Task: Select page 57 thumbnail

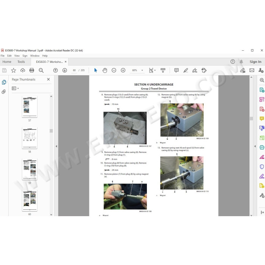Action: [30, 107]
